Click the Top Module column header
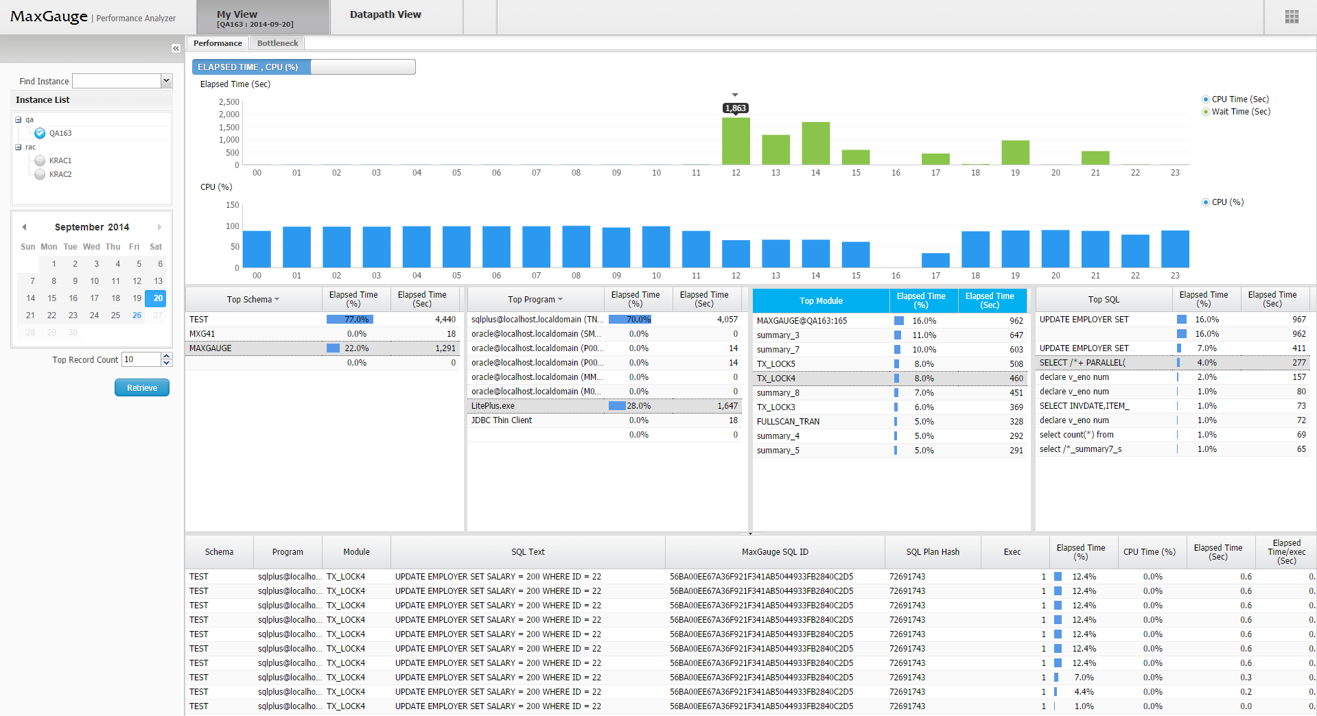Image resolution: width=1317 pixels, height=716 pixels. [821, 300]
